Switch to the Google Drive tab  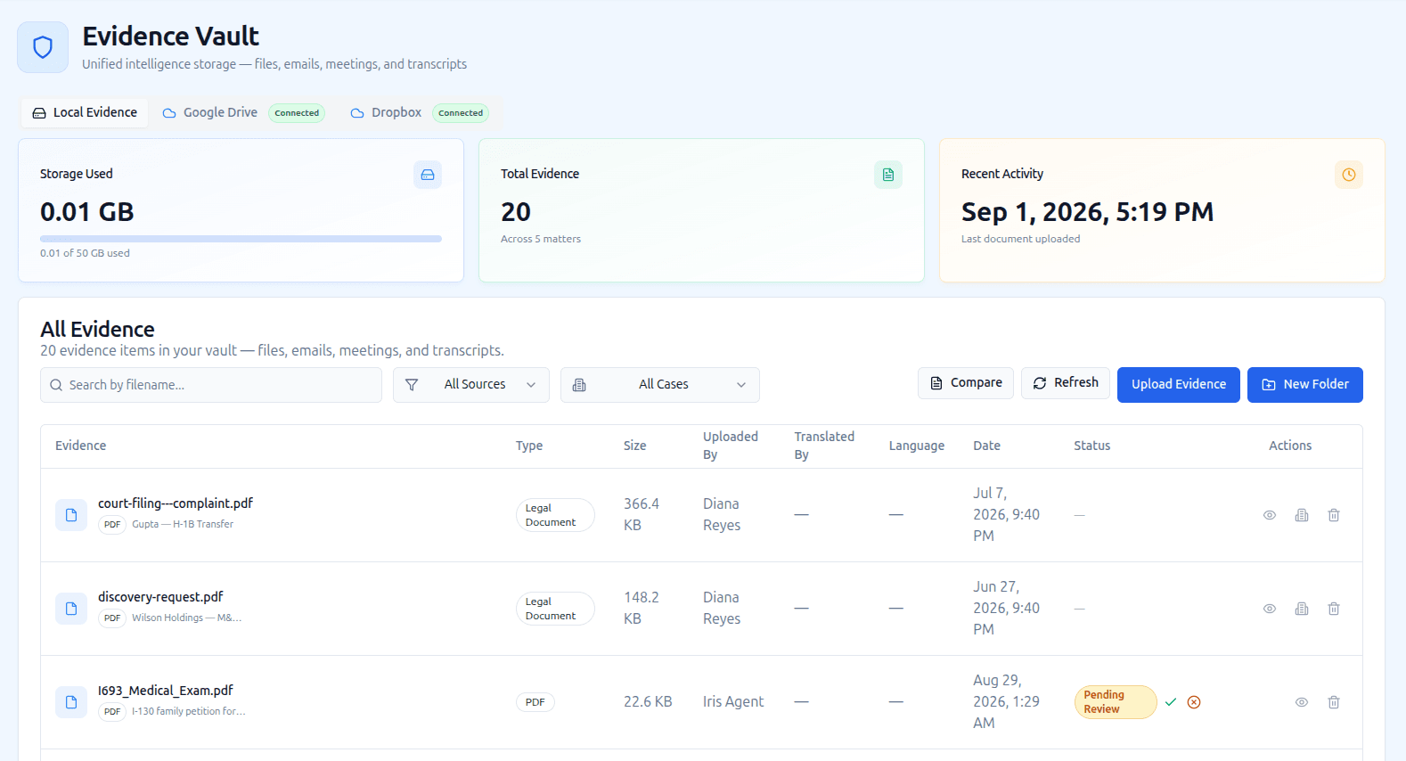click(243, 113)
